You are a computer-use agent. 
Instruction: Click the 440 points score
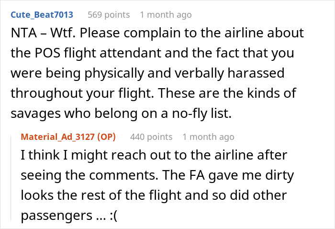click(151, 137)
